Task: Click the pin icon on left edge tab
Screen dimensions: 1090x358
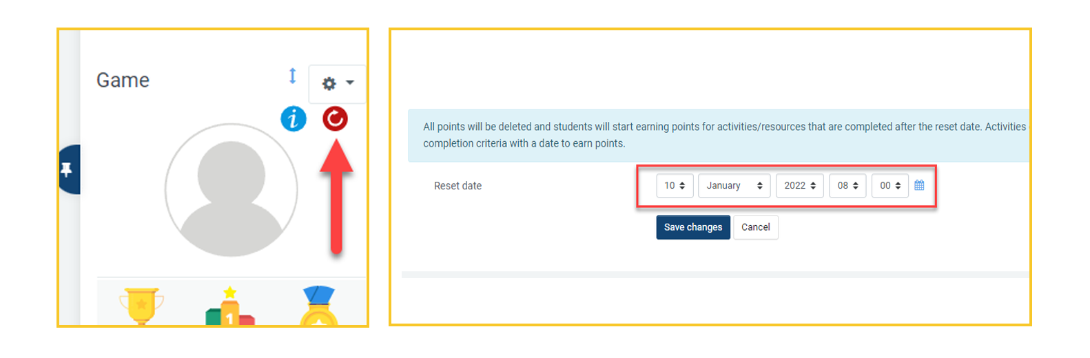Action: tap(67, 169)
